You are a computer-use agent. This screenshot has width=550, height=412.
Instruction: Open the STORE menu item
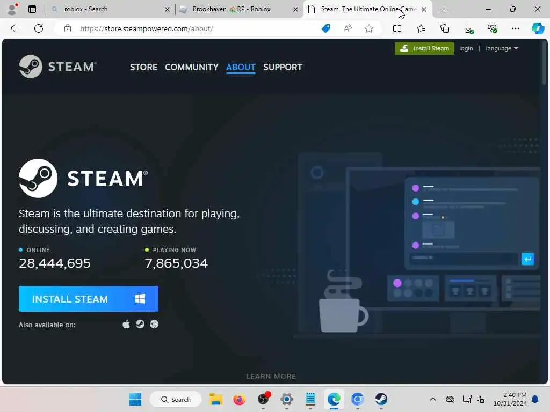tap(143, 67)
